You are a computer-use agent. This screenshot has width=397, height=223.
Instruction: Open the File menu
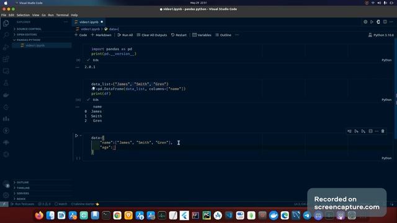pos(4,15)
